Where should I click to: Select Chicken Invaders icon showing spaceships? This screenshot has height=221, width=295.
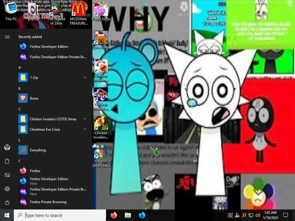click(x=101, y=99)
